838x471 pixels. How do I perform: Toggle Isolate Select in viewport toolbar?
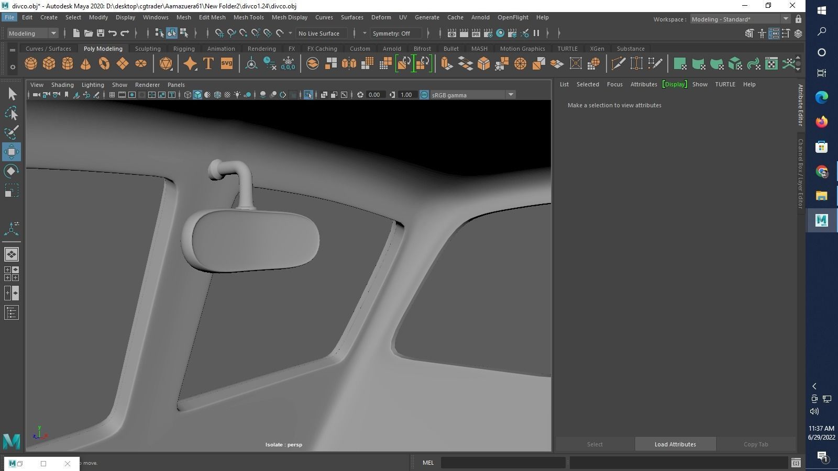[308, 95]
